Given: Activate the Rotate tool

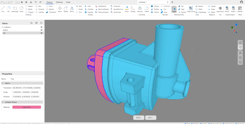Looking at the screenshot, I should (66, 9).
